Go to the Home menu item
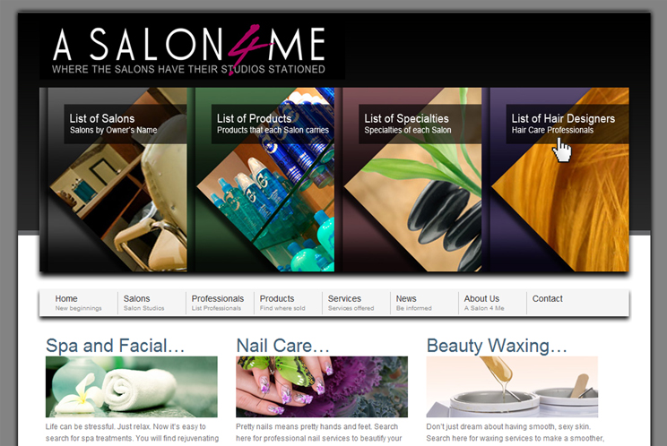Image resolution: width=667 pixels, height=446 pixels. coord(78,303)
